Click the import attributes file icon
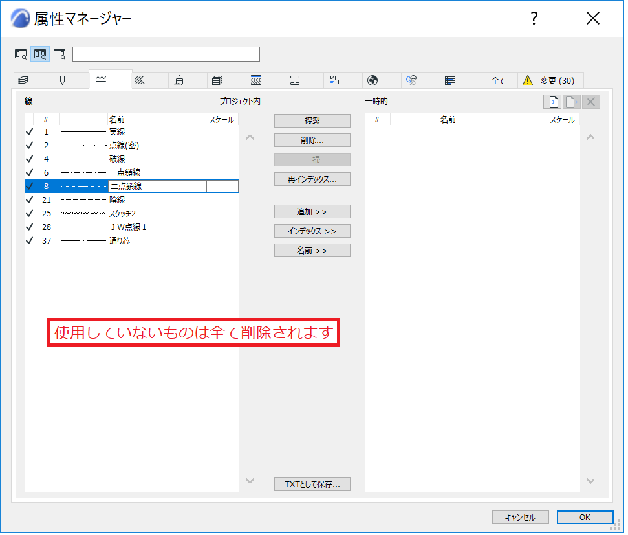The height and width of the screenshot is (535, 628). click(x=552, y=102)
